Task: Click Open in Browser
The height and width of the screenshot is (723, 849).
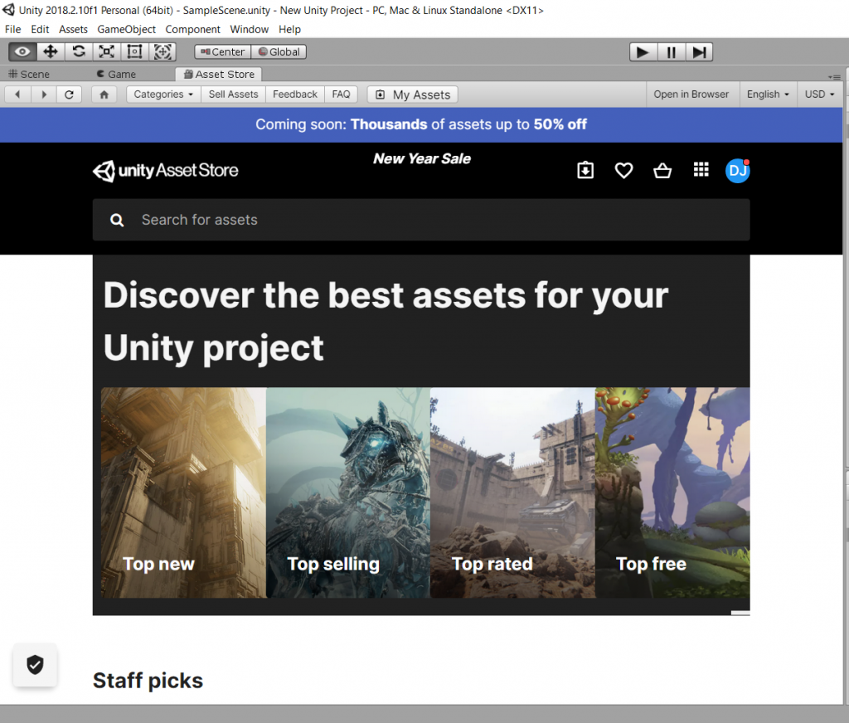Action: click(x=691, y=95)
